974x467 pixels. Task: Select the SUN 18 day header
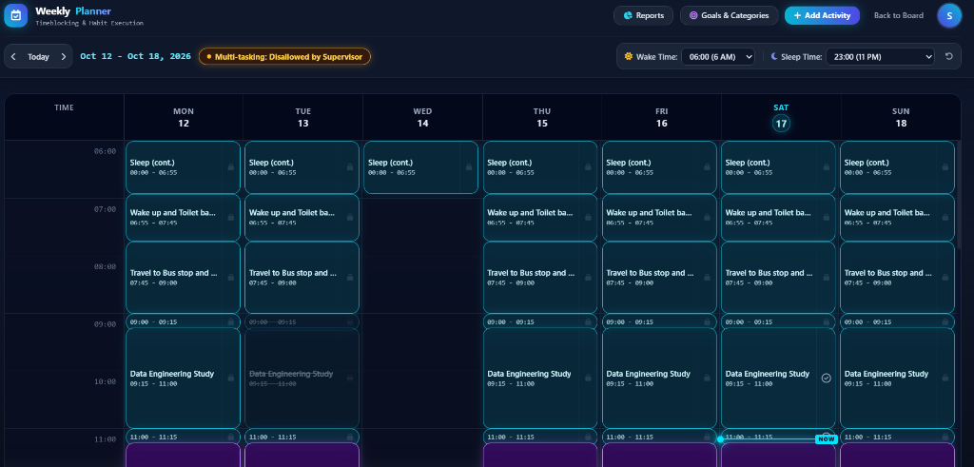point(901,117)
